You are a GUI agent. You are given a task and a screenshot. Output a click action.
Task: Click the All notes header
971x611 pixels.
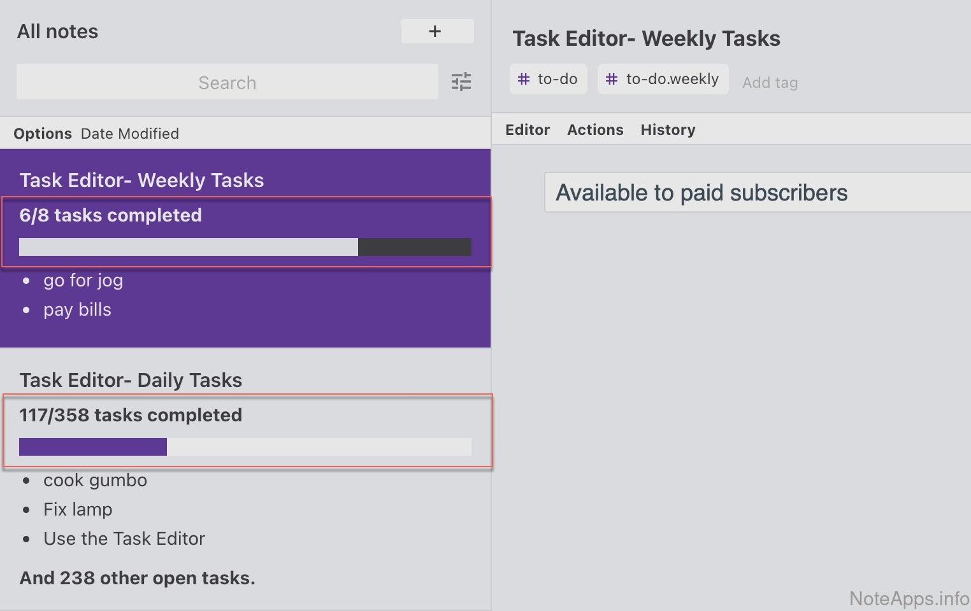(x=57, y=32)
